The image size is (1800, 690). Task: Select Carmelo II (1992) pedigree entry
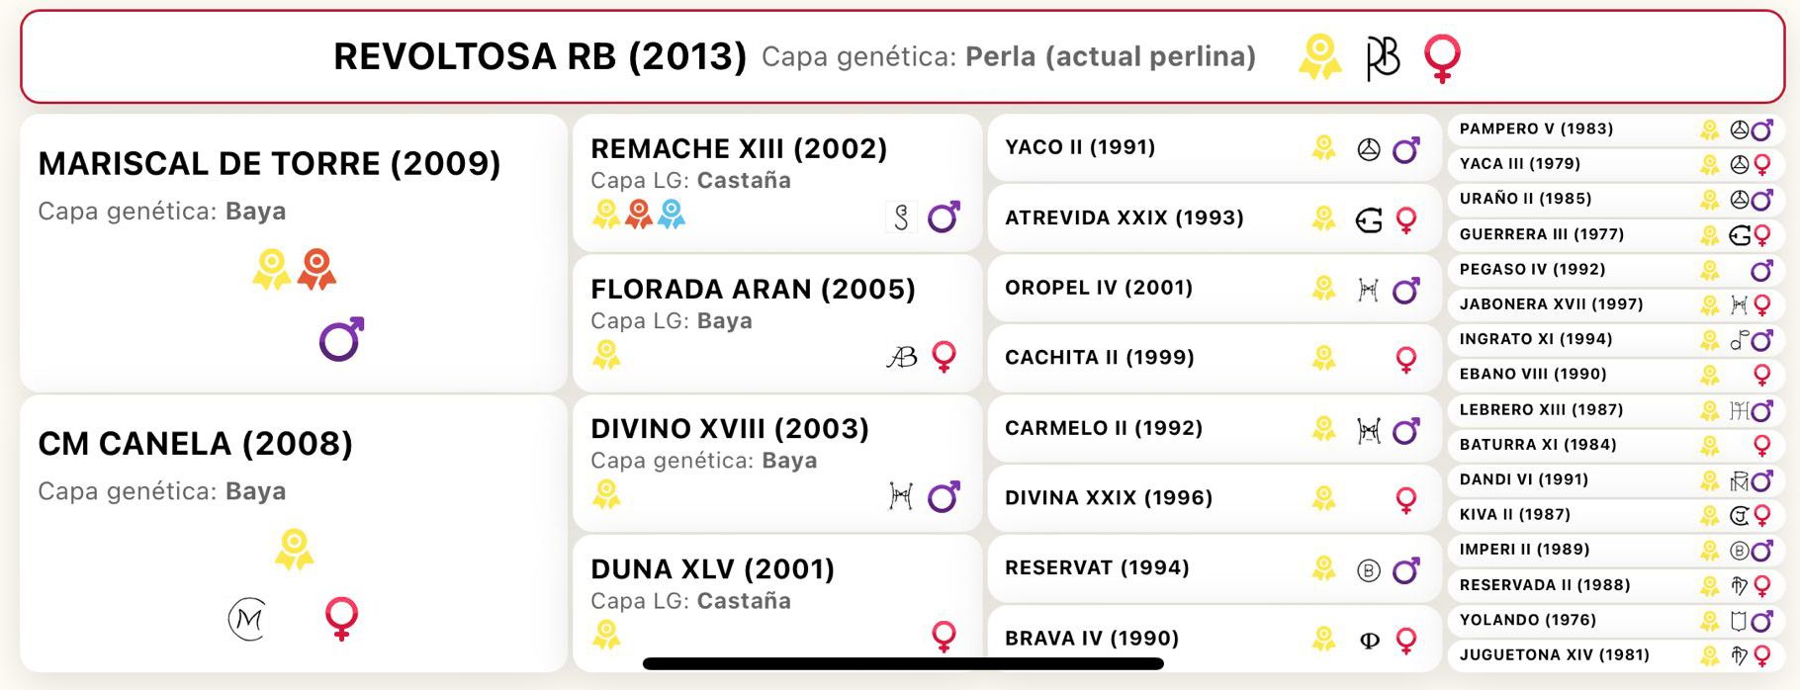click(x=1214, y=429)
